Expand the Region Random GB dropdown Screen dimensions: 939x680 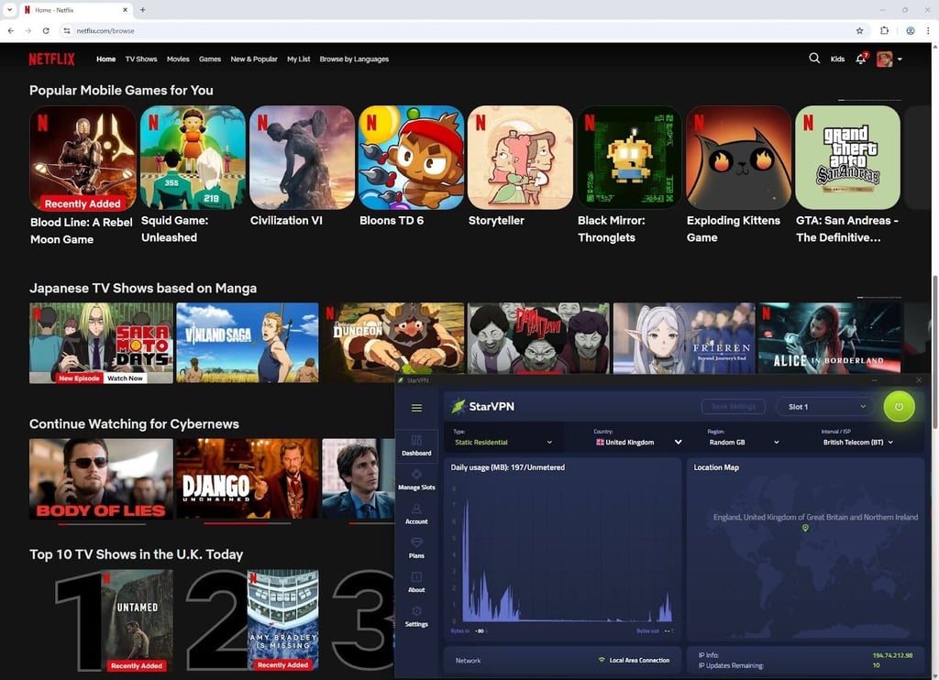pos(745,442)
